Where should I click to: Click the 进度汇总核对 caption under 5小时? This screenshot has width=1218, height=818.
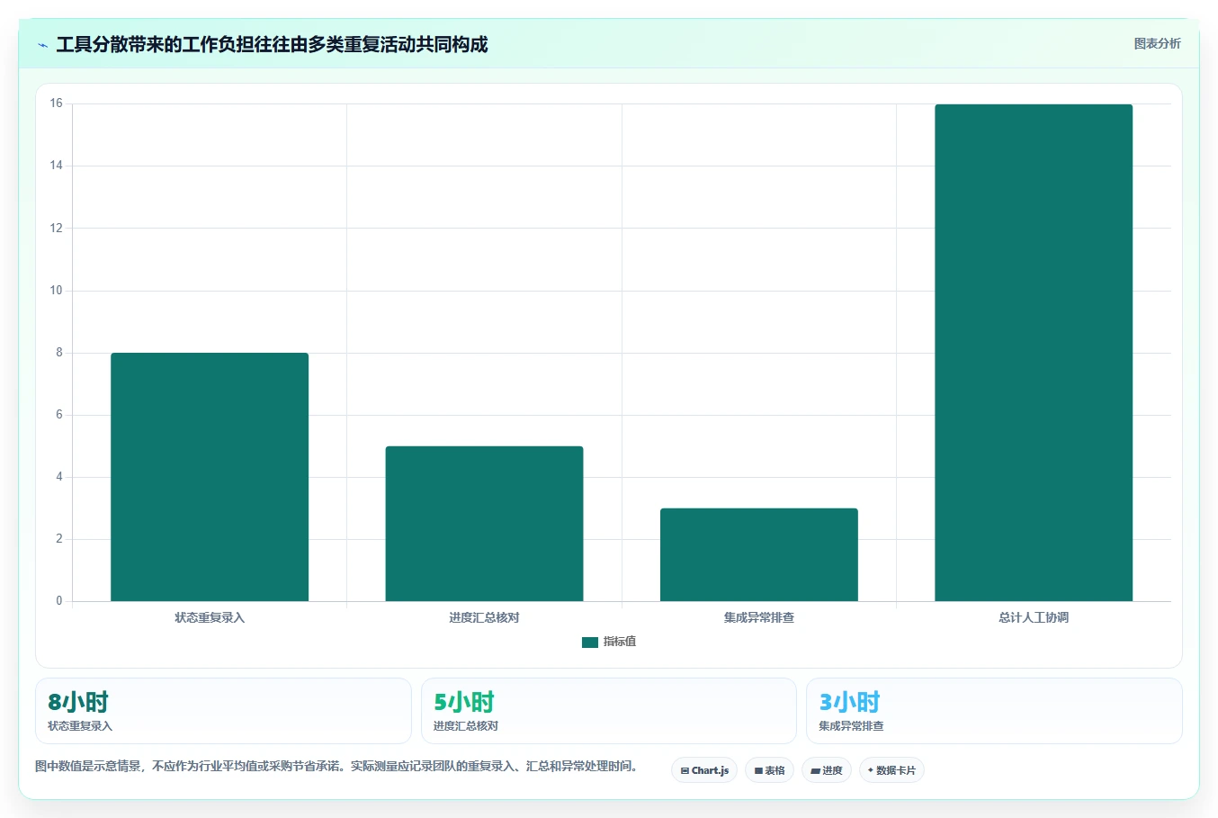tap(466, 726)
